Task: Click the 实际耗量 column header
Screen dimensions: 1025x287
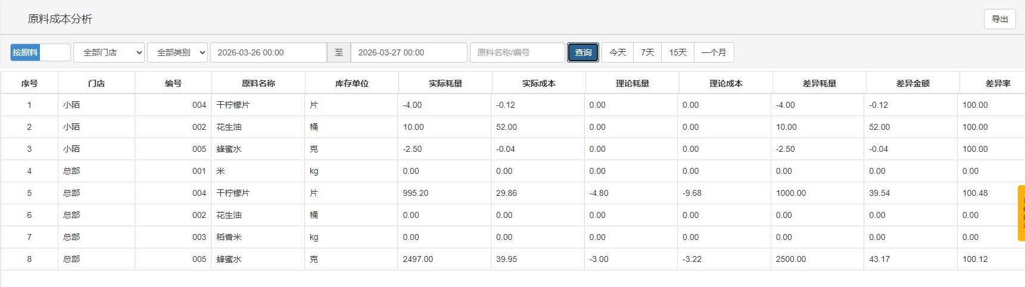Action: pos(445,83)
